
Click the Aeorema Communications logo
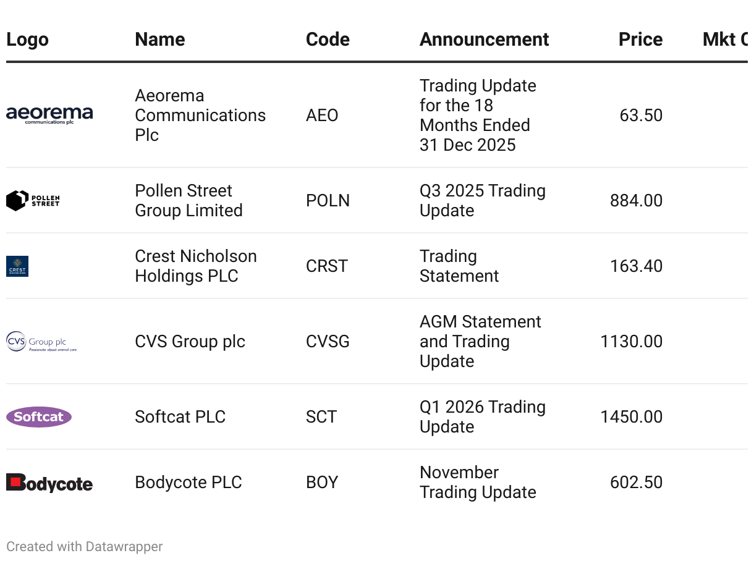(x=49, y=115)
